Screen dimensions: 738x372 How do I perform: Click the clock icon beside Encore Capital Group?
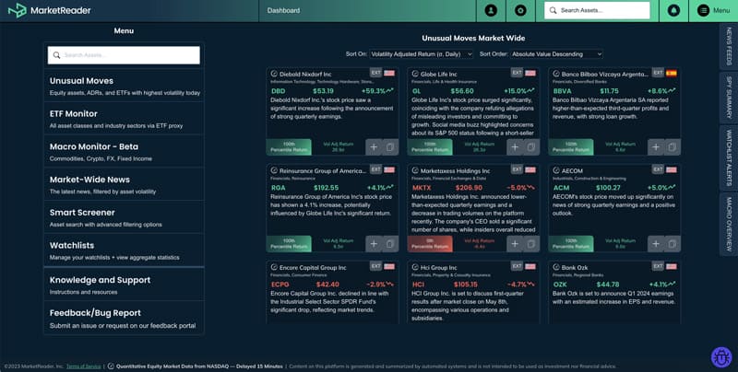click(274, 267)
